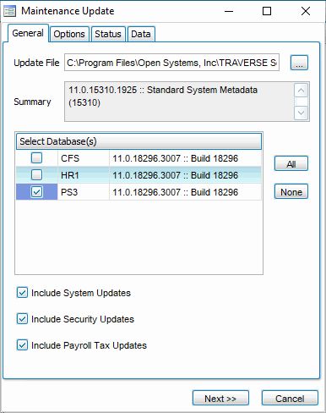Click the Select Database(s) column header

click(x=139, y=141)
